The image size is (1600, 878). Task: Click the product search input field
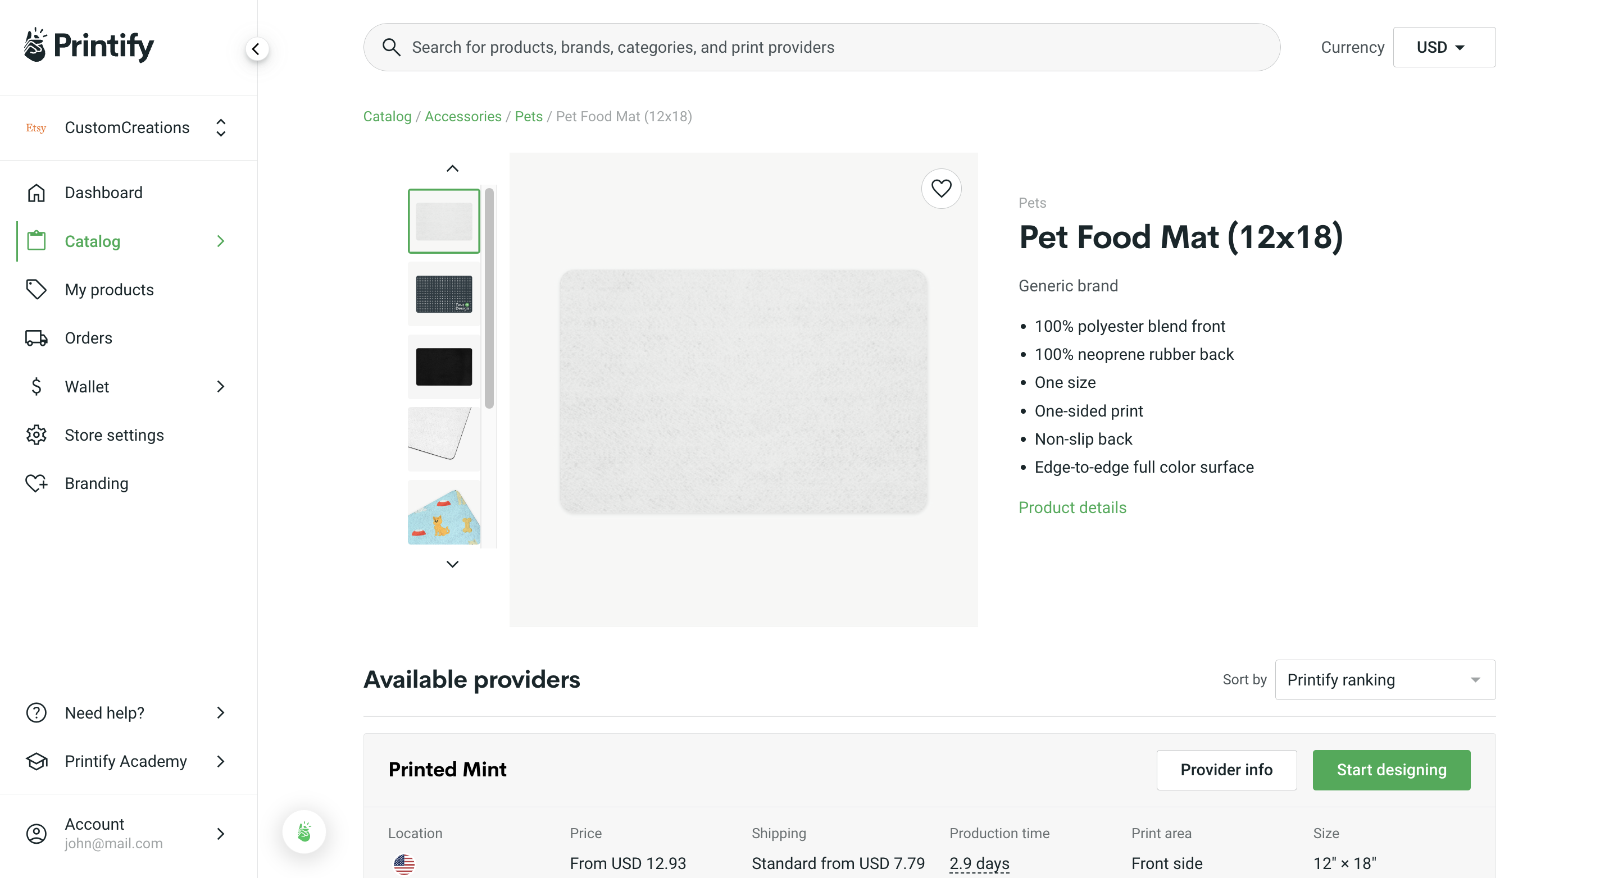pos(832,47)
